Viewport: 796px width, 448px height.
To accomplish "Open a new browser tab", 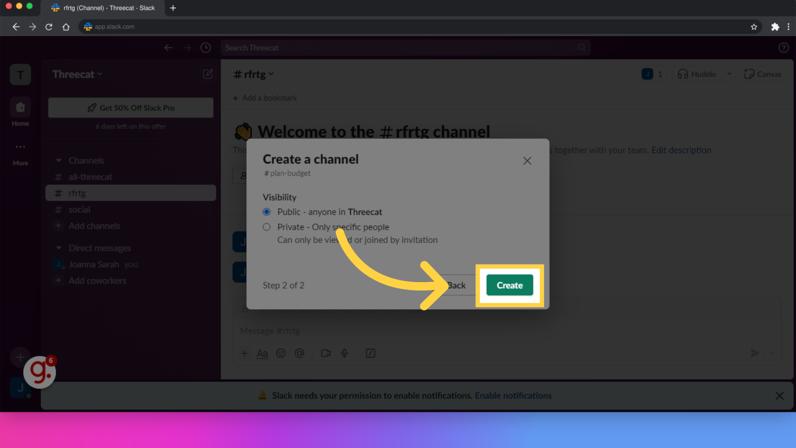I will [x=173, y=8].
